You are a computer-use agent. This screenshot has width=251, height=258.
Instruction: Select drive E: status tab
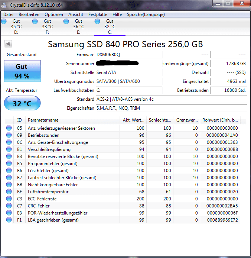pyautogui.click(x=79, y=27)
